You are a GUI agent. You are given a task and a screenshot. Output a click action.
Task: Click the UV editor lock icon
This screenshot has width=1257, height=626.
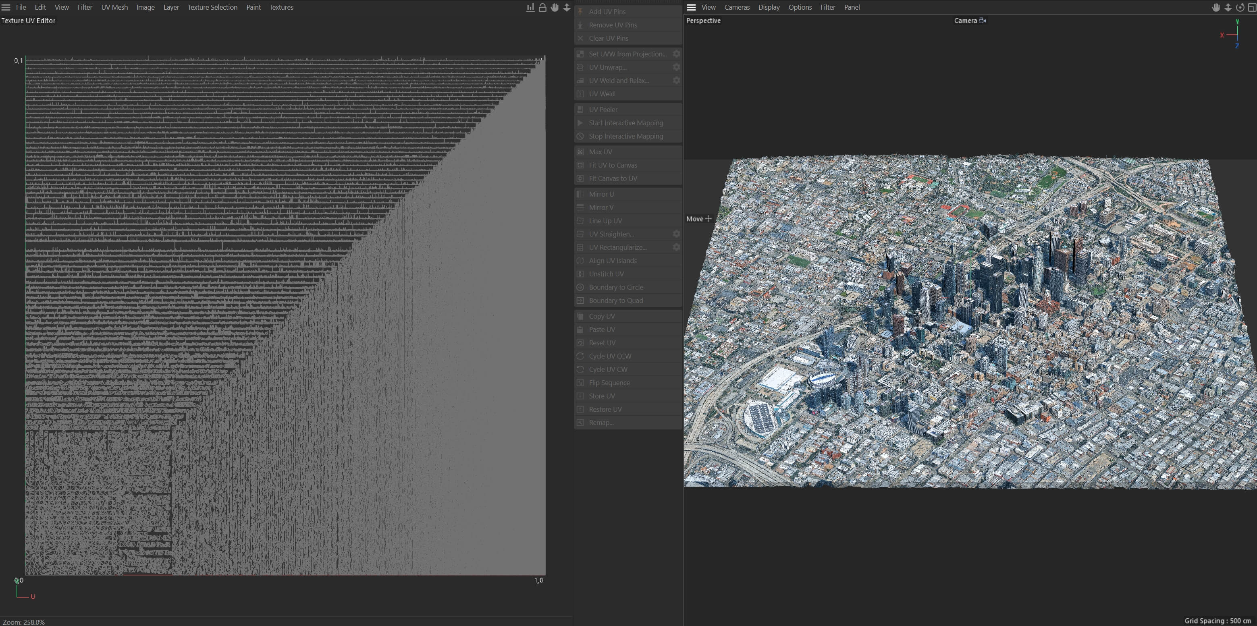[542, 7]
